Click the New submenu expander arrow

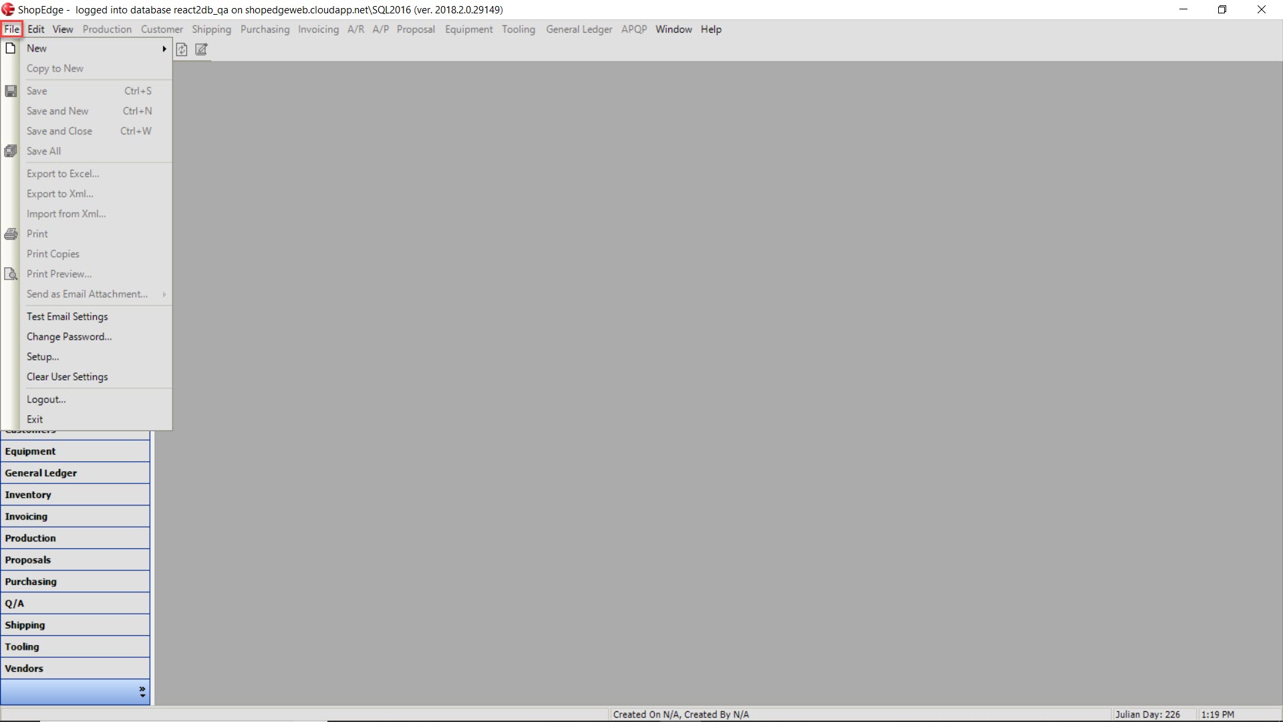(164, 47)
